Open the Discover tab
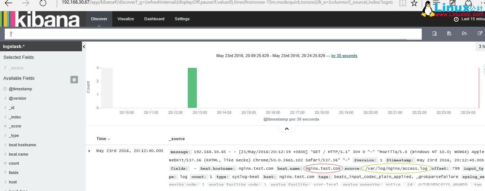485x191 pixels. click(99, 19)
